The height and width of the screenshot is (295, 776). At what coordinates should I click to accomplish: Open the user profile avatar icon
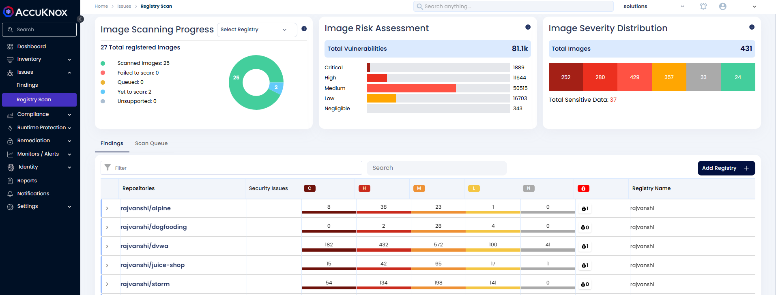[x=722, y=6]
